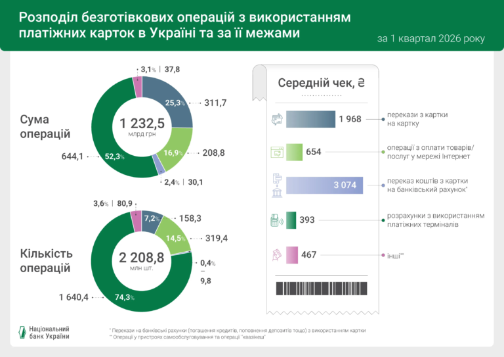Click the lavender 3 074 bar
504x357 pixels.
(x=324, y=185)
